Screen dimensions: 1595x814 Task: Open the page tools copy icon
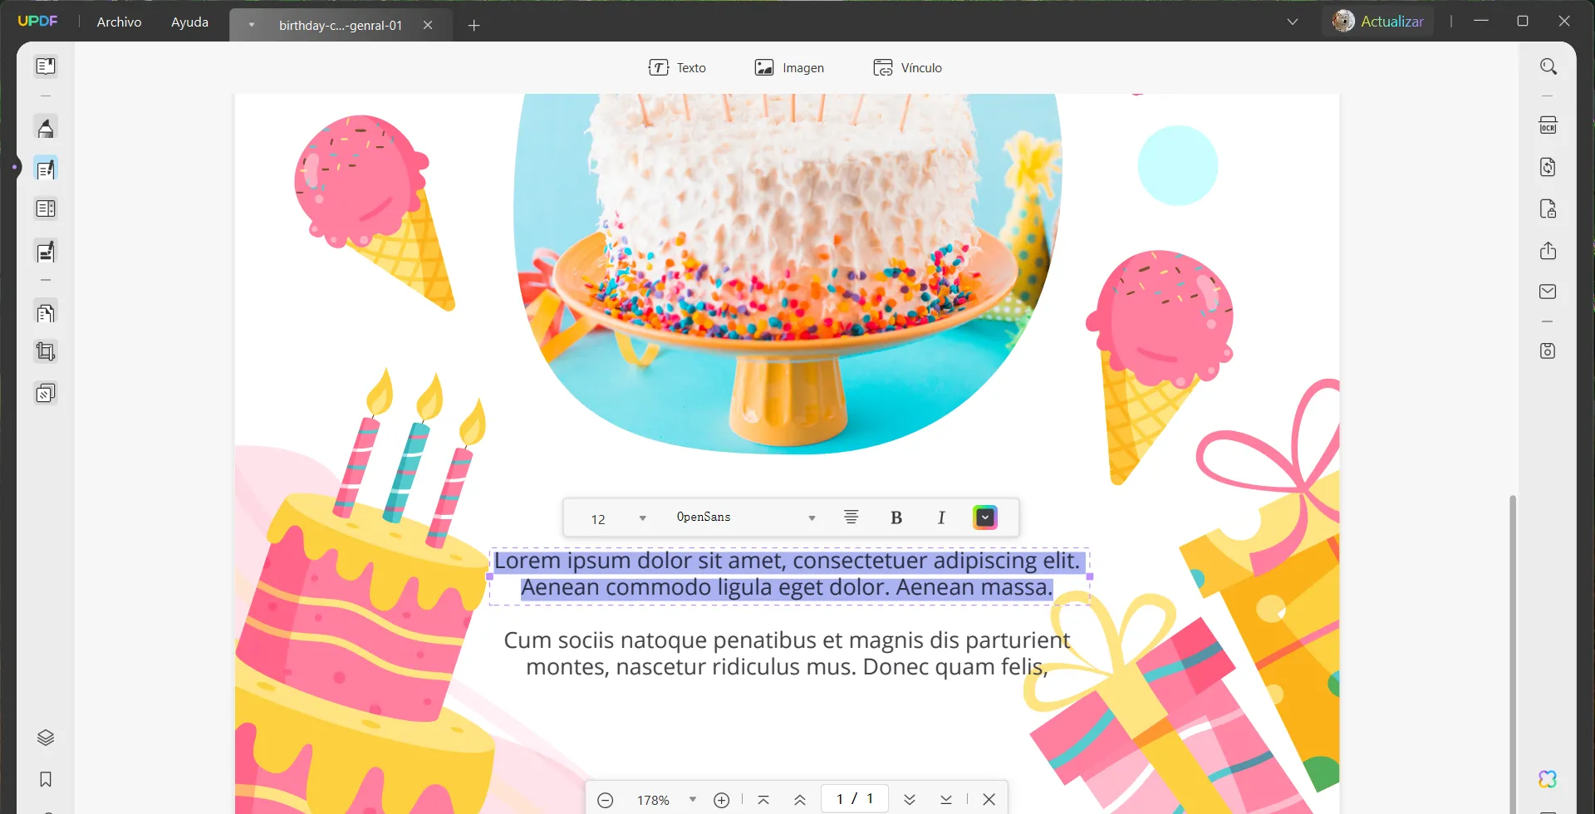[x=46, y=313]
